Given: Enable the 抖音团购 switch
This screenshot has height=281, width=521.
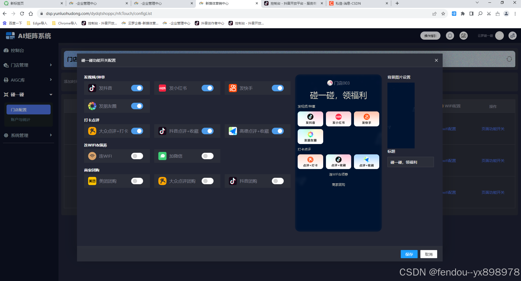Looking at the screenshot, I should 278,181.
